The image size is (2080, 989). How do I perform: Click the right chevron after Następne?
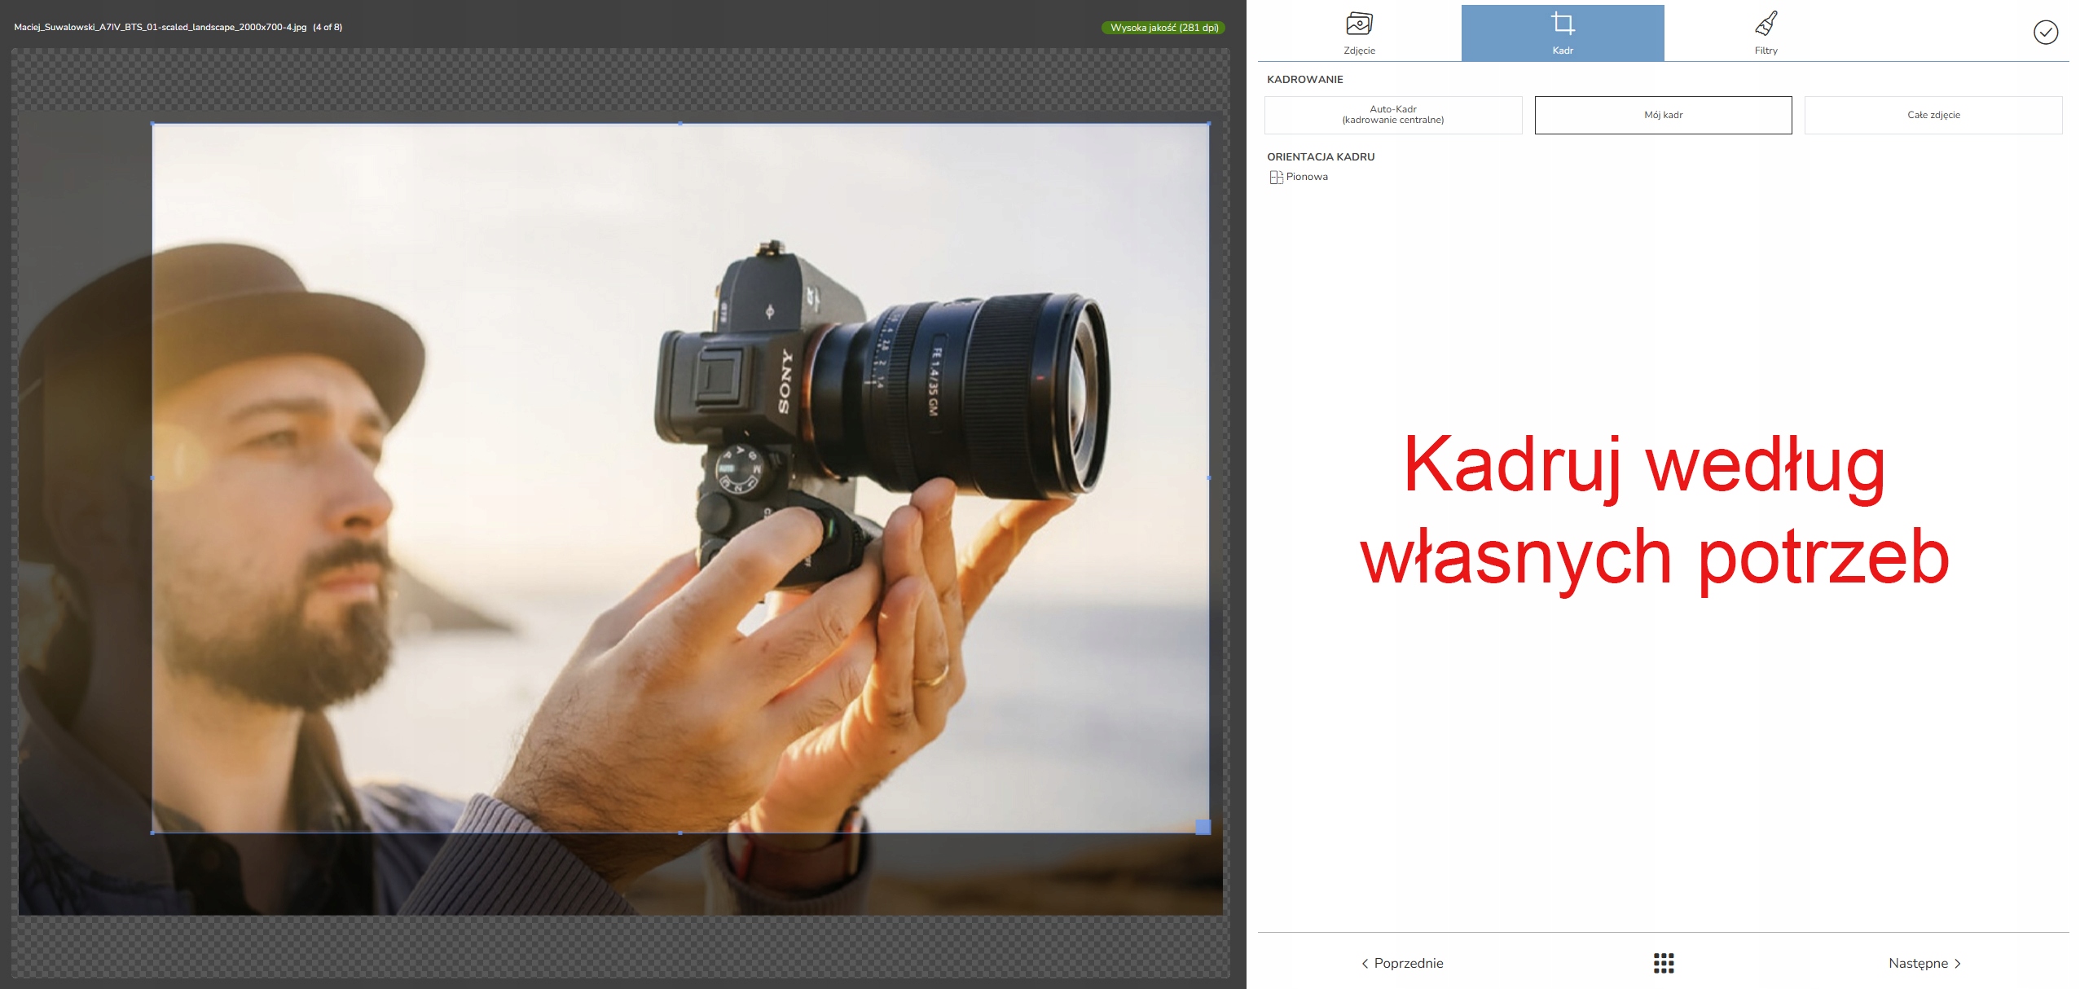point(1958,964)
